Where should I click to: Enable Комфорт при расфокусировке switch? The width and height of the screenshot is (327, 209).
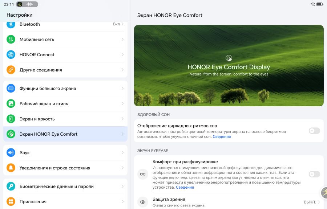click(x=314, y=174)
